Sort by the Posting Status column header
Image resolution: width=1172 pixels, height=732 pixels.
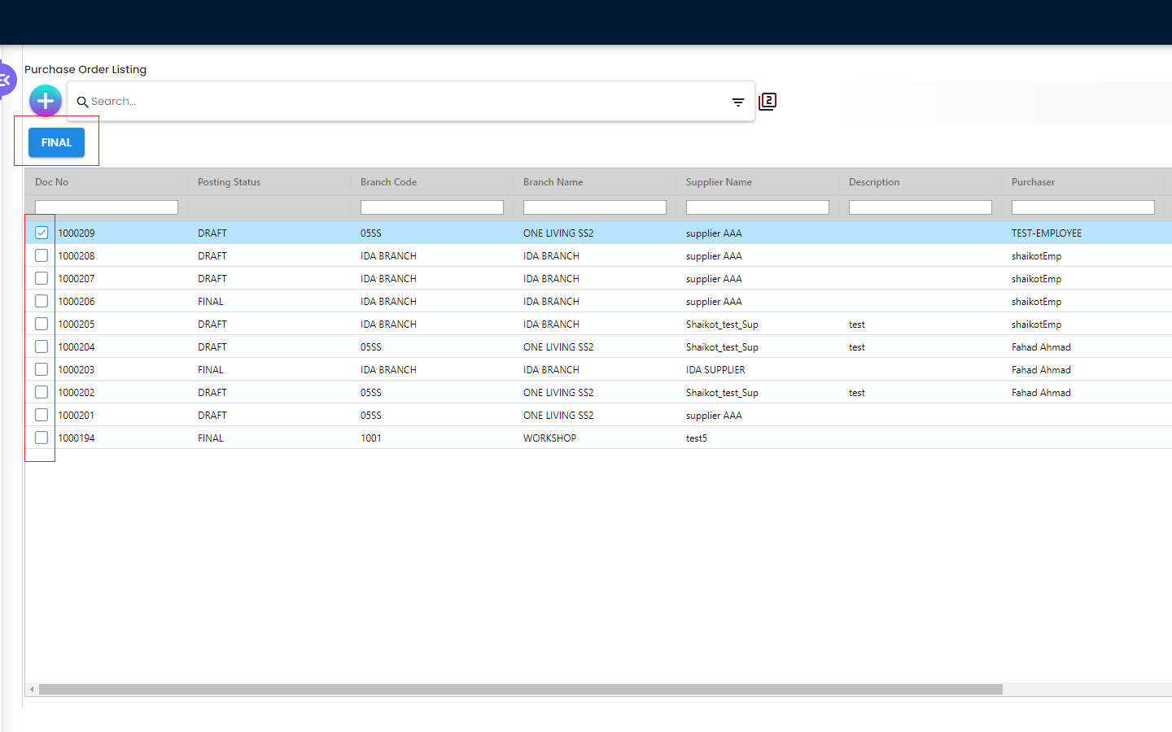[229, 182]
